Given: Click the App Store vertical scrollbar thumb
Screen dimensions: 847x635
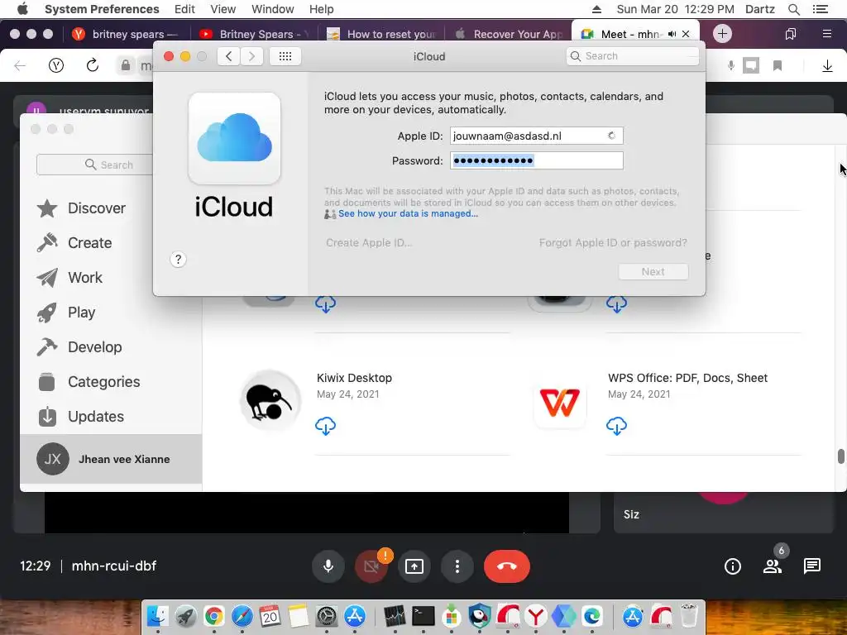Looking at the screenshot, I should (840, 456).
